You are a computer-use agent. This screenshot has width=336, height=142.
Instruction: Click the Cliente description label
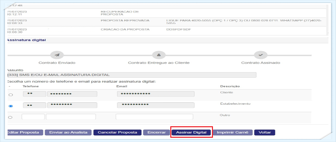tap(226, 92)
